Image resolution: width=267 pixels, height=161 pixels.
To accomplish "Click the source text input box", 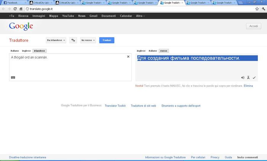I will (70, 67).
